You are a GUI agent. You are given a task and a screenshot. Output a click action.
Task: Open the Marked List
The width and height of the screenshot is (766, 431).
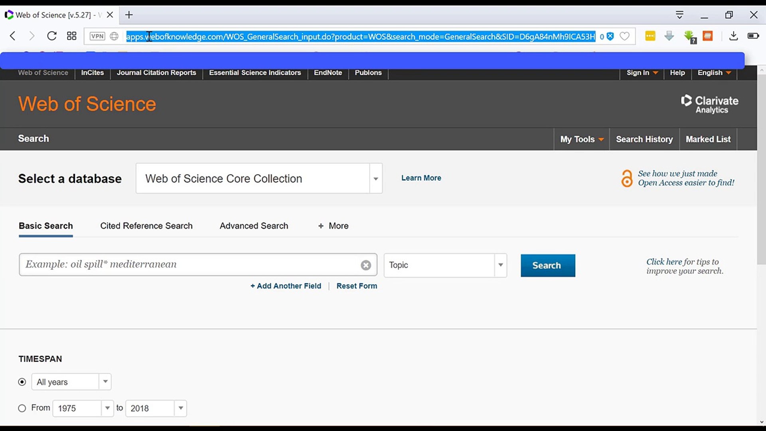[x=708, y=139]
